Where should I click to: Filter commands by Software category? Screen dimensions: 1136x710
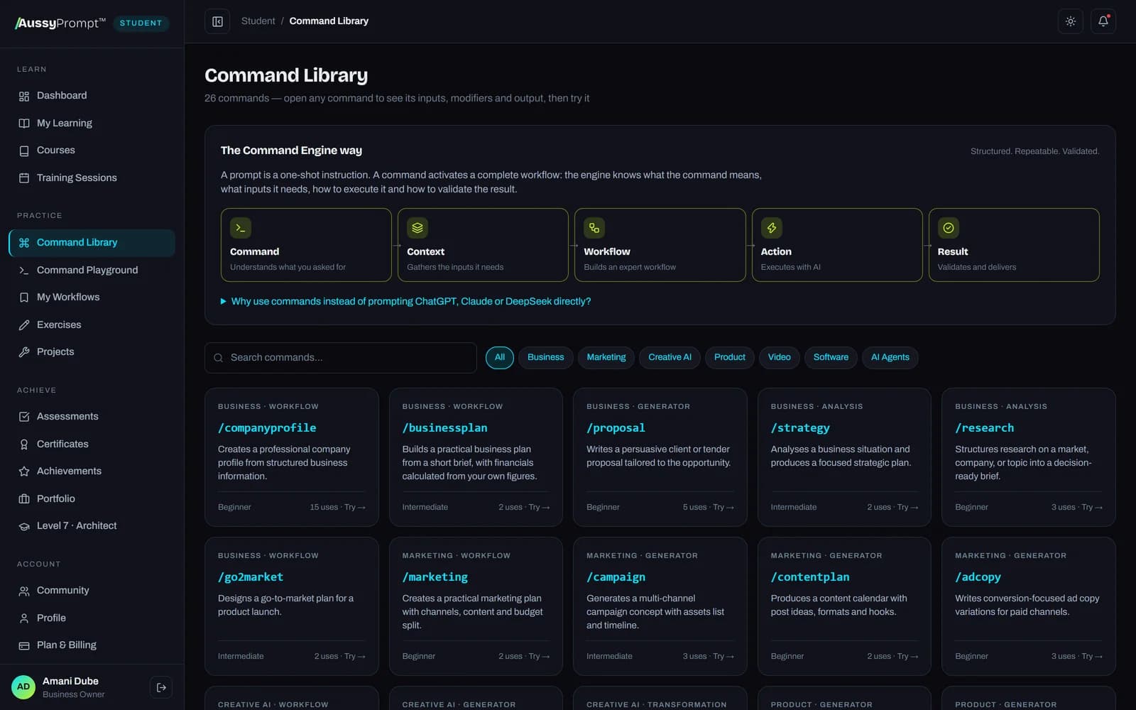coord(831,357)
